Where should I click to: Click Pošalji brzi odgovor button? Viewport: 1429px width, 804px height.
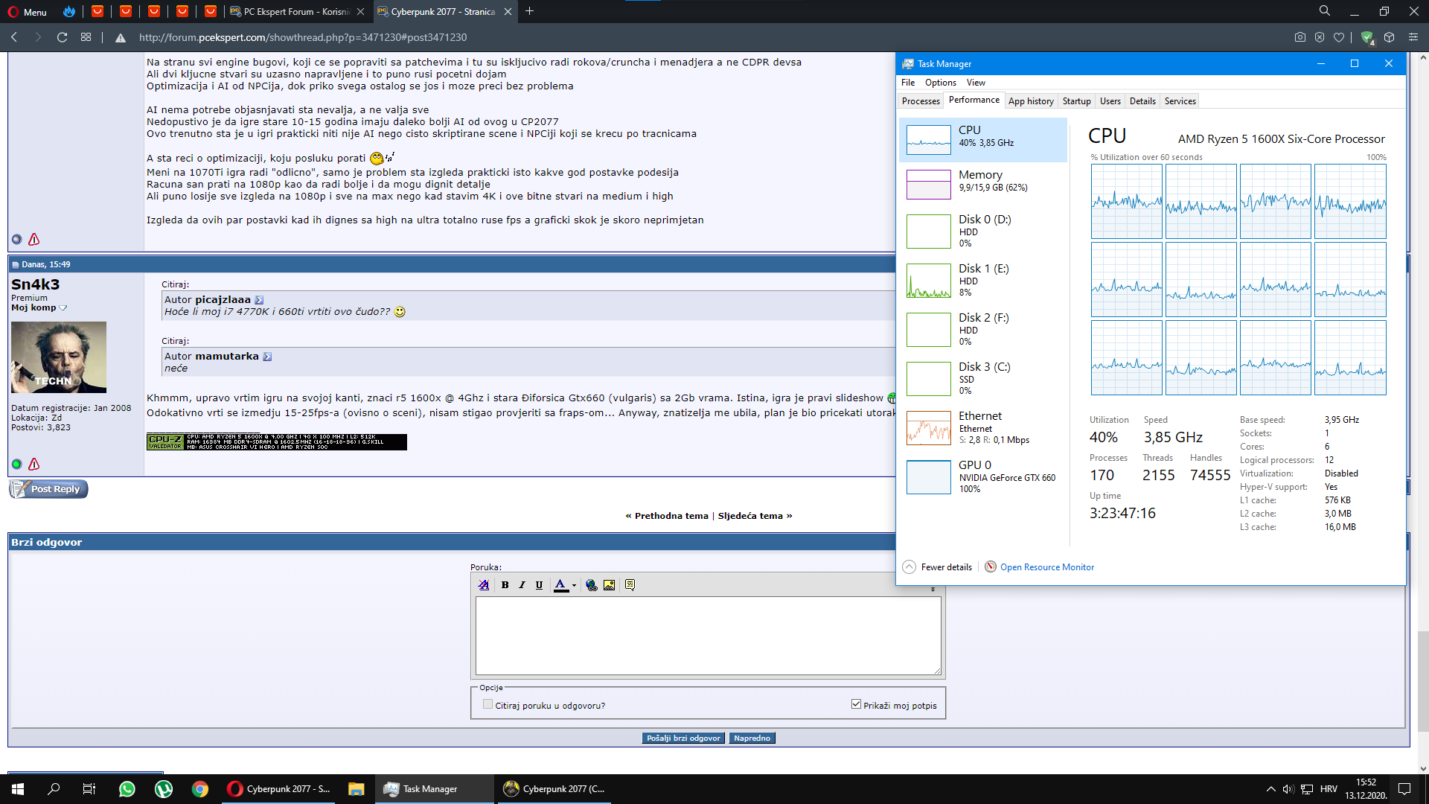click(682, 738)
